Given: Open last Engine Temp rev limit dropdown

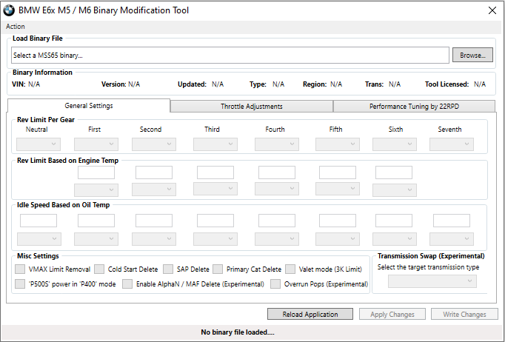Looking at the screenshot, I should [x=395, y=190].
